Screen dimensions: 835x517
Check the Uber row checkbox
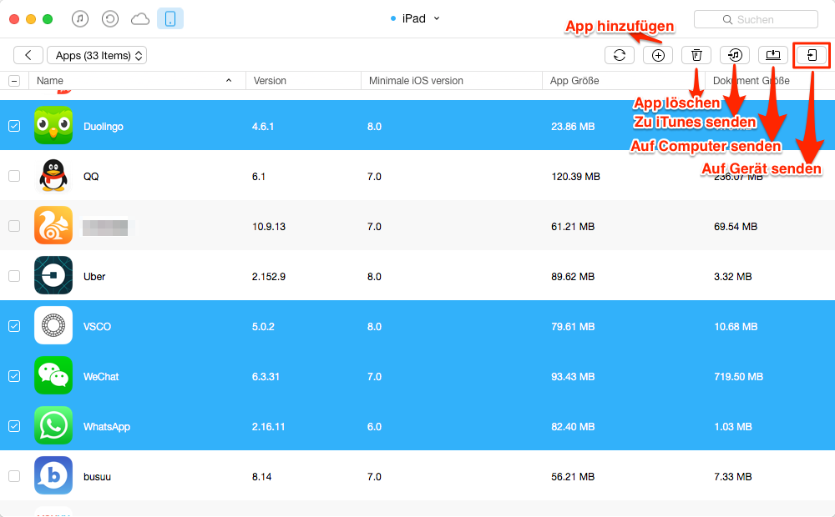[x=14, y=276]
